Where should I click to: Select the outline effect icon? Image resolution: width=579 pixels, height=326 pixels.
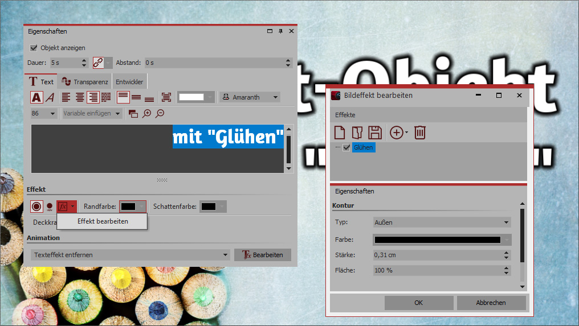coord(36,207)
